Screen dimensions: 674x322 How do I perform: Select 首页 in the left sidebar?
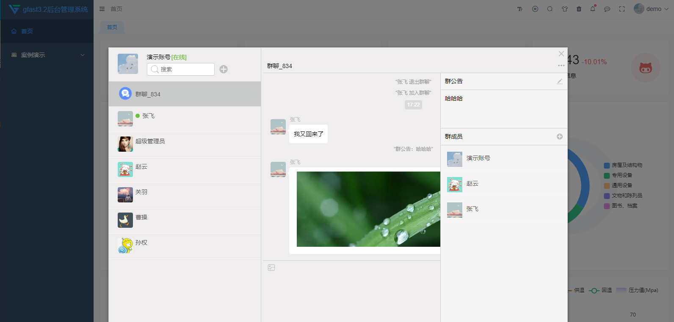coord(47,31)
